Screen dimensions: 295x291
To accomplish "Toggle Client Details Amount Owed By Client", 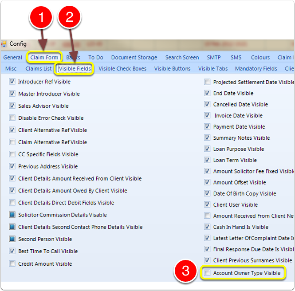I will click(12, 190).
